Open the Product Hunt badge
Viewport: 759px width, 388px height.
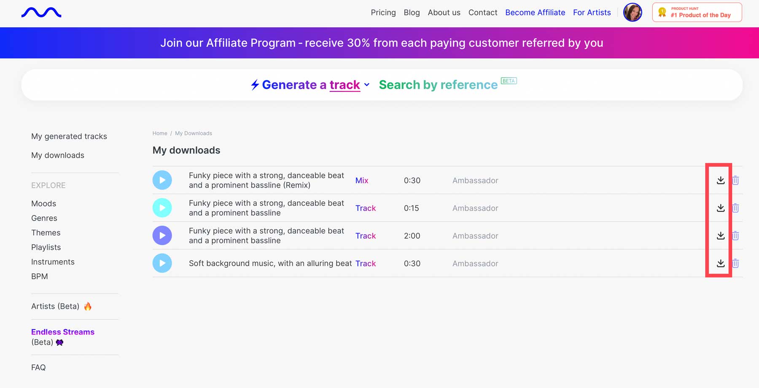point(697,12)
